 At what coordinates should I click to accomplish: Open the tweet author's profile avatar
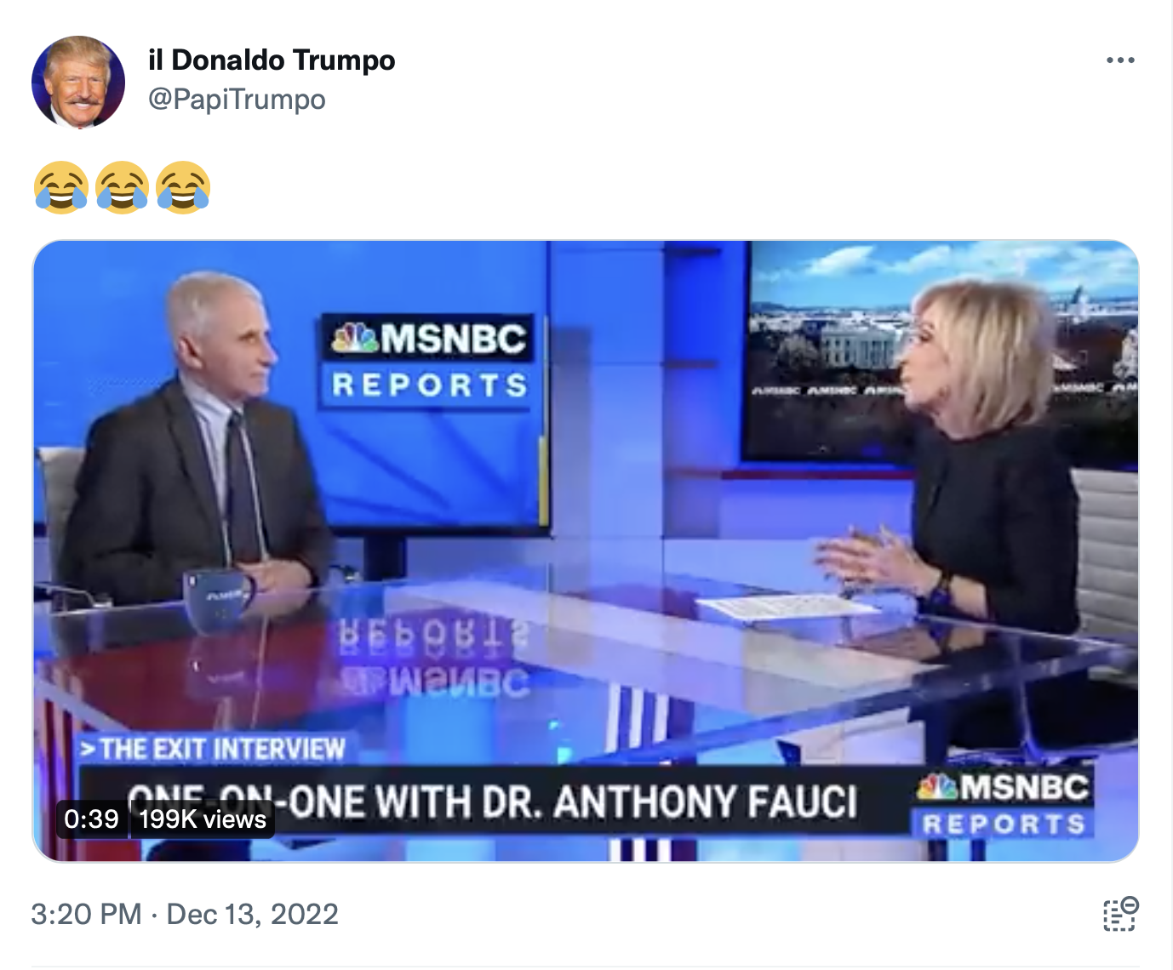(x=78, y=82)
